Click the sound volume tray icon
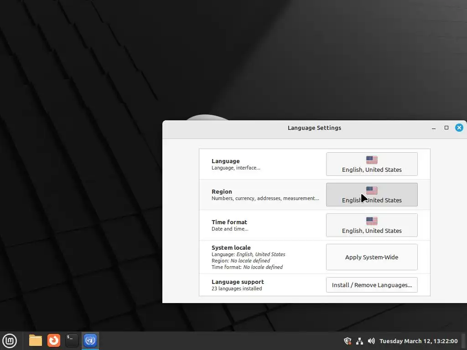The height and width of the screenshot is (350, 467). coord(371,341)
